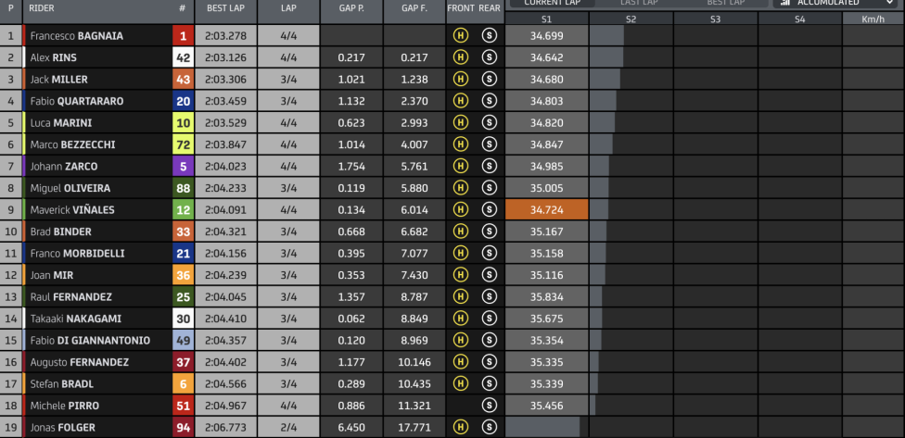
Task: Click Marini's yellow number 10 badge
Action: click(x=183, y=123)
